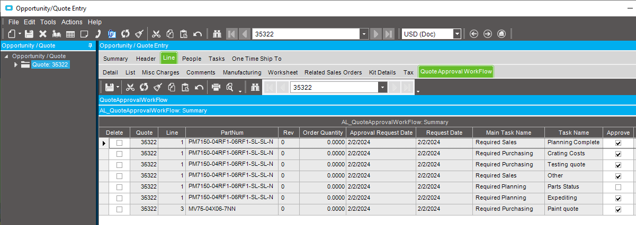Open quote search binoculars in main toolbar

coord(217,34)
